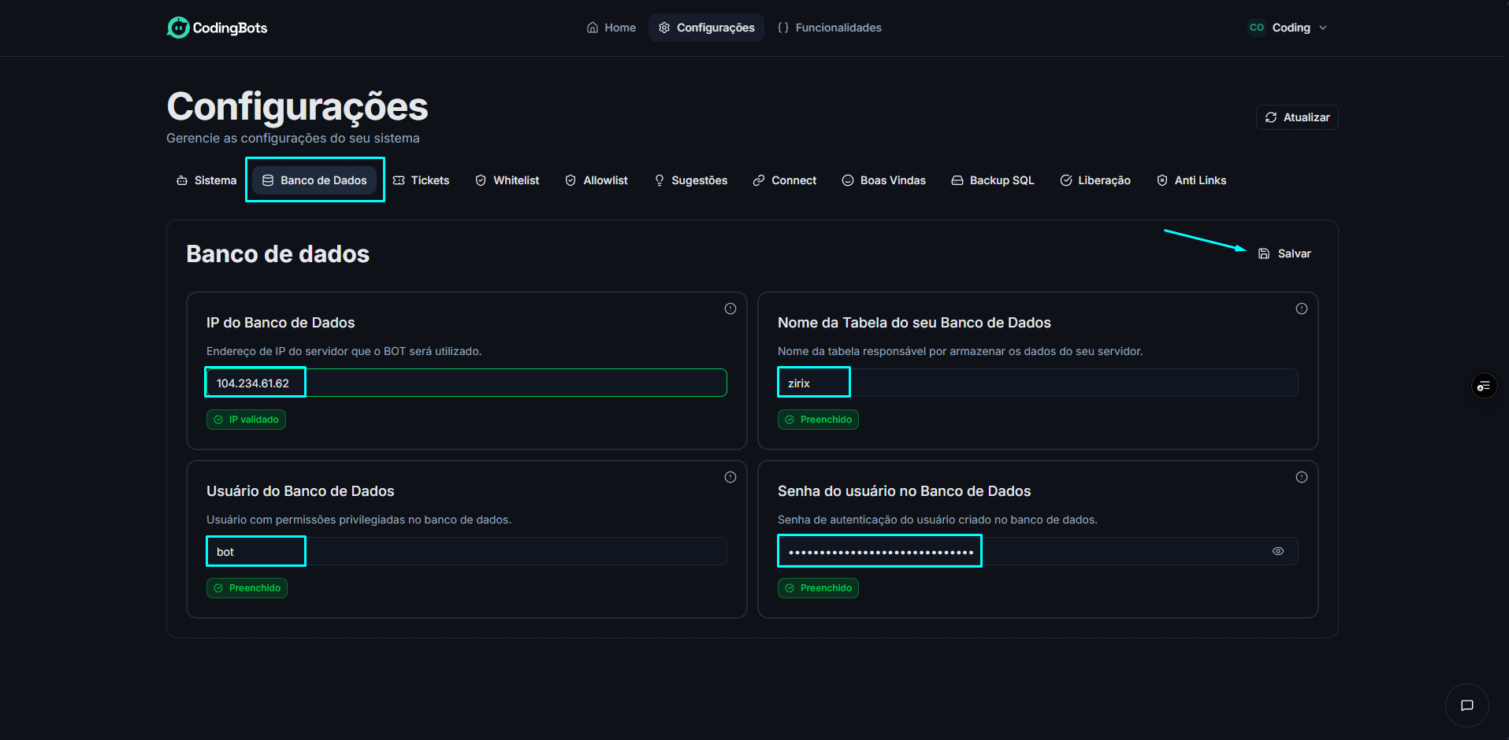Screen dimensions: 1509x740
Task: Open the Backup SQL tab
Action: pos(992,179)
